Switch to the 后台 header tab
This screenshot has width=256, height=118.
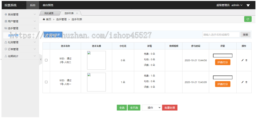pos(33,5)
